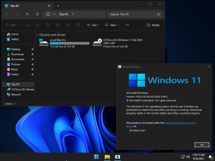Click the Delete trash icon

tap(78, 25)
